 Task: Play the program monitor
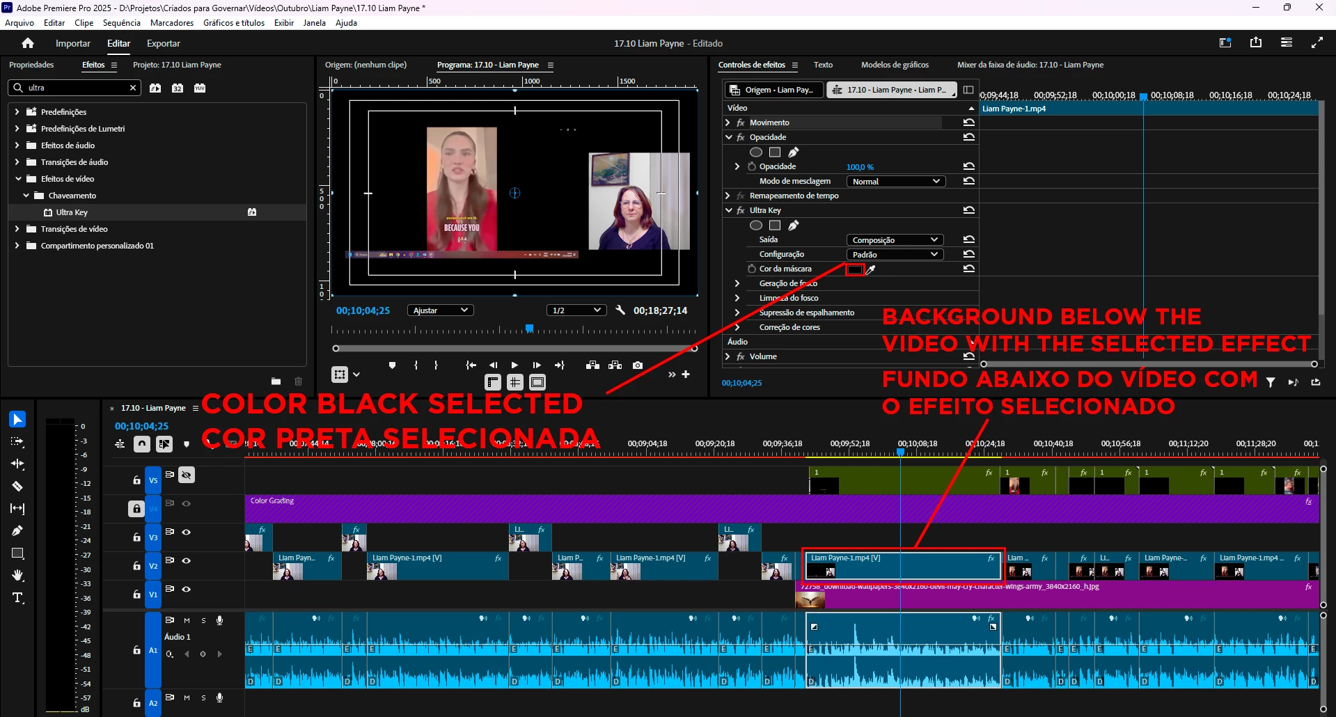(514, 365)
